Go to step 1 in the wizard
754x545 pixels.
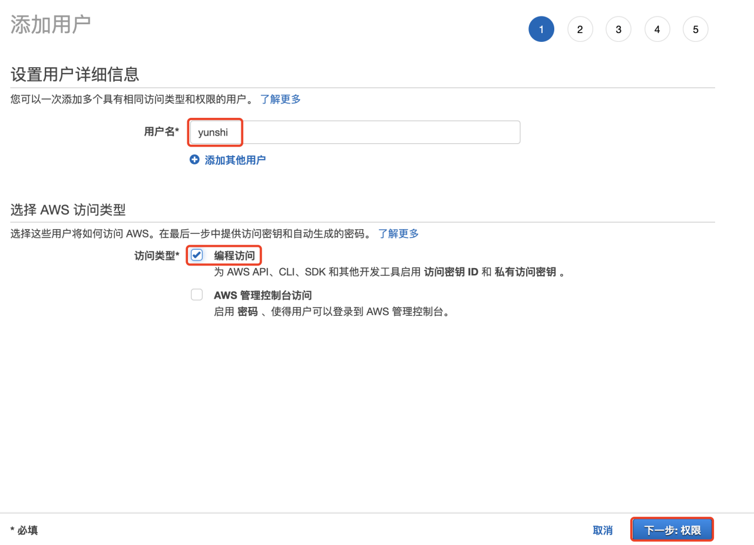(x=541, y=29)
